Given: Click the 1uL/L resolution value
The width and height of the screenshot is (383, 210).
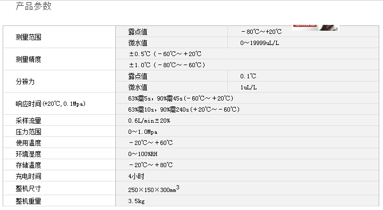Looking at the screenshot, I should (x=249, y=87).
